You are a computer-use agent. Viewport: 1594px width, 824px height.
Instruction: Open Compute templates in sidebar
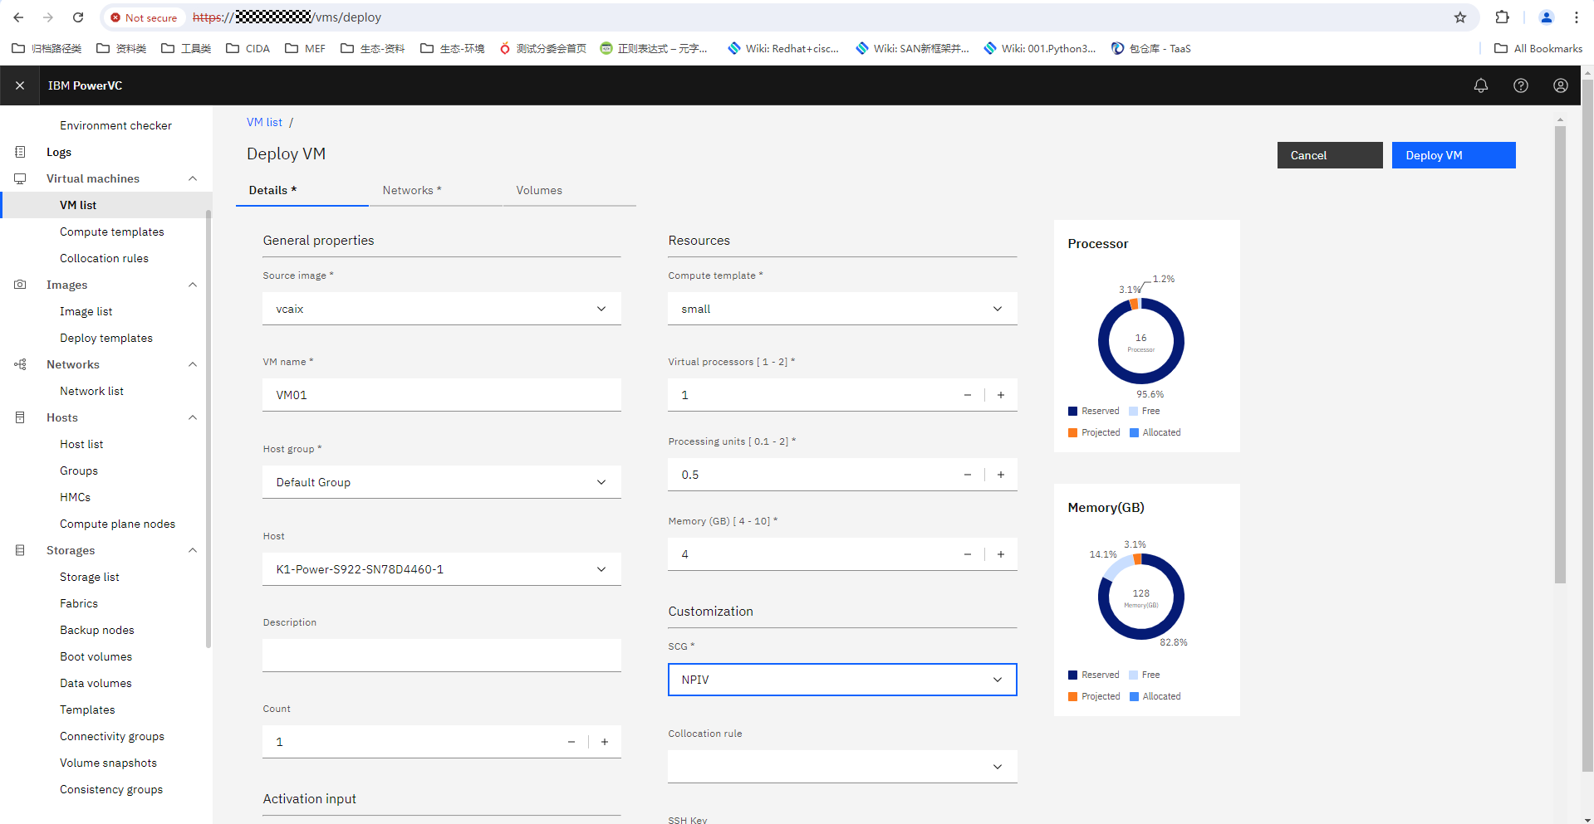pyautogui.click(x=112, y=232)
